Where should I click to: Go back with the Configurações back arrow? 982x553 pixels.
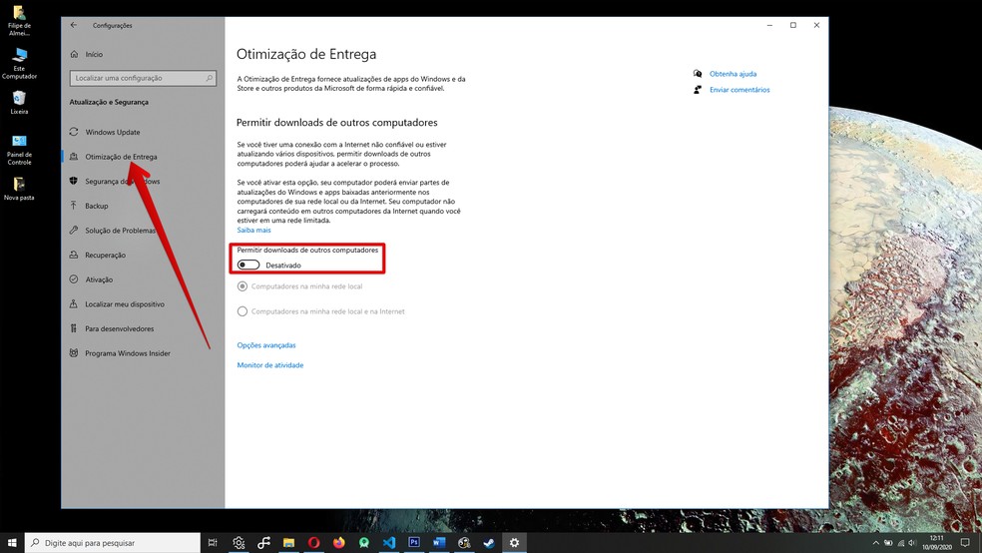(x=74, y=25)
